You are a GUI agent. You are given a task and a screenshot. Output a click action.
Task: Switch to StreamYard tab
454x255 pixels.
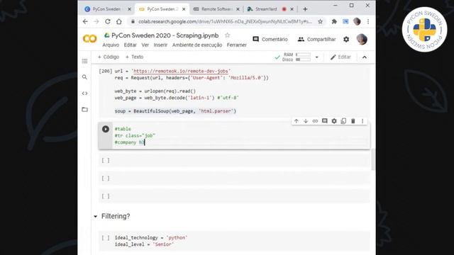coord(266,9)
